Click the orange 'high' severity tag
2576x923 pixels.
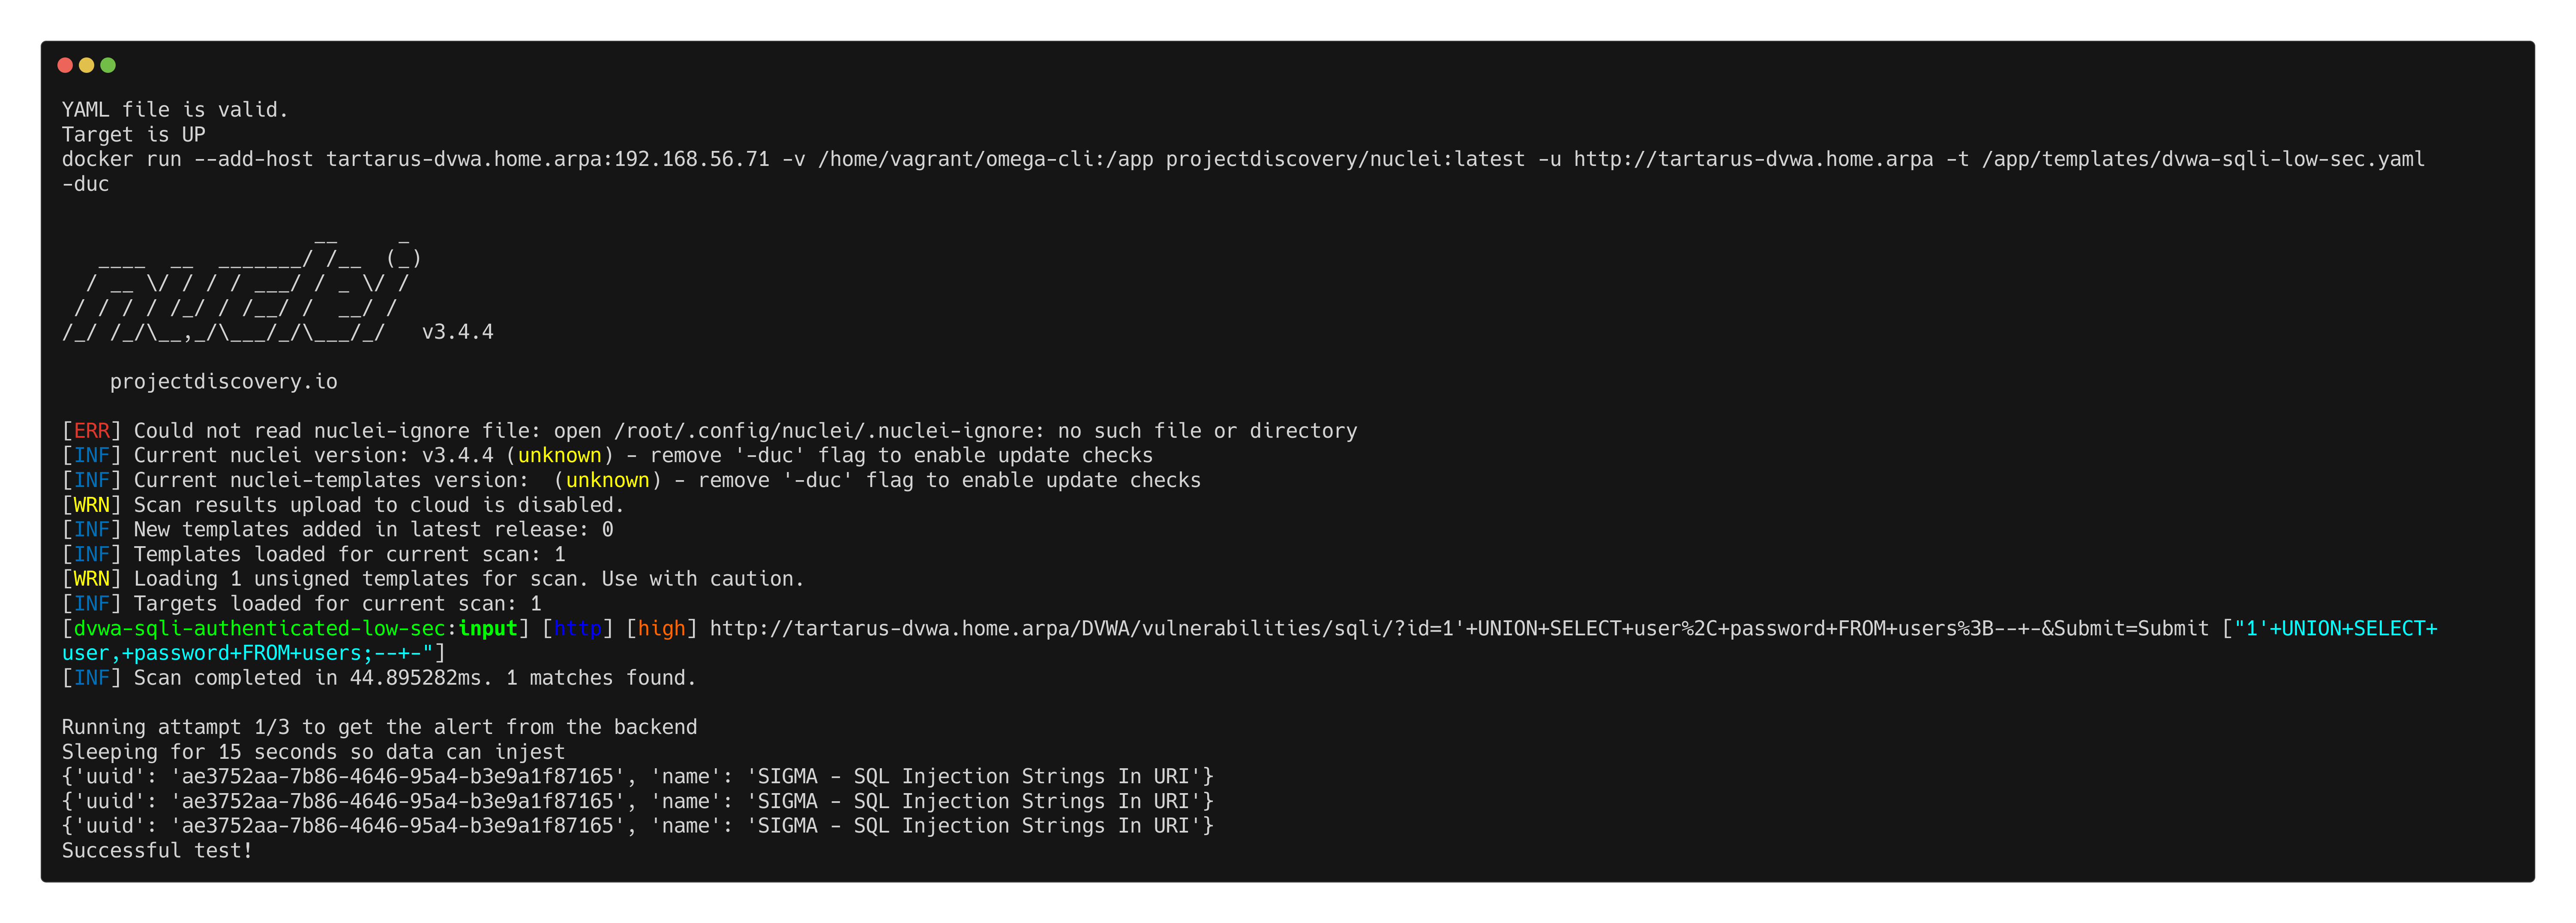point(661,629)
